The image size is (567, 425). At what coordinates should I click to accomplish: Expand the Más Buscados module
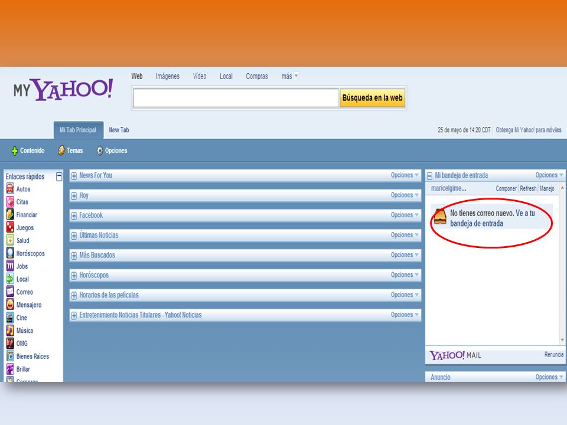coord(74,256)
